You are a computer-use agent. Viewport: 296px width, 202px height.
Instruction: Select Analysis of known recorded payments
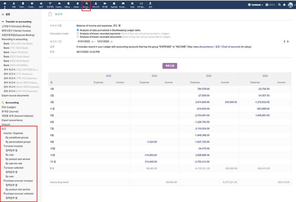(78, 34)
